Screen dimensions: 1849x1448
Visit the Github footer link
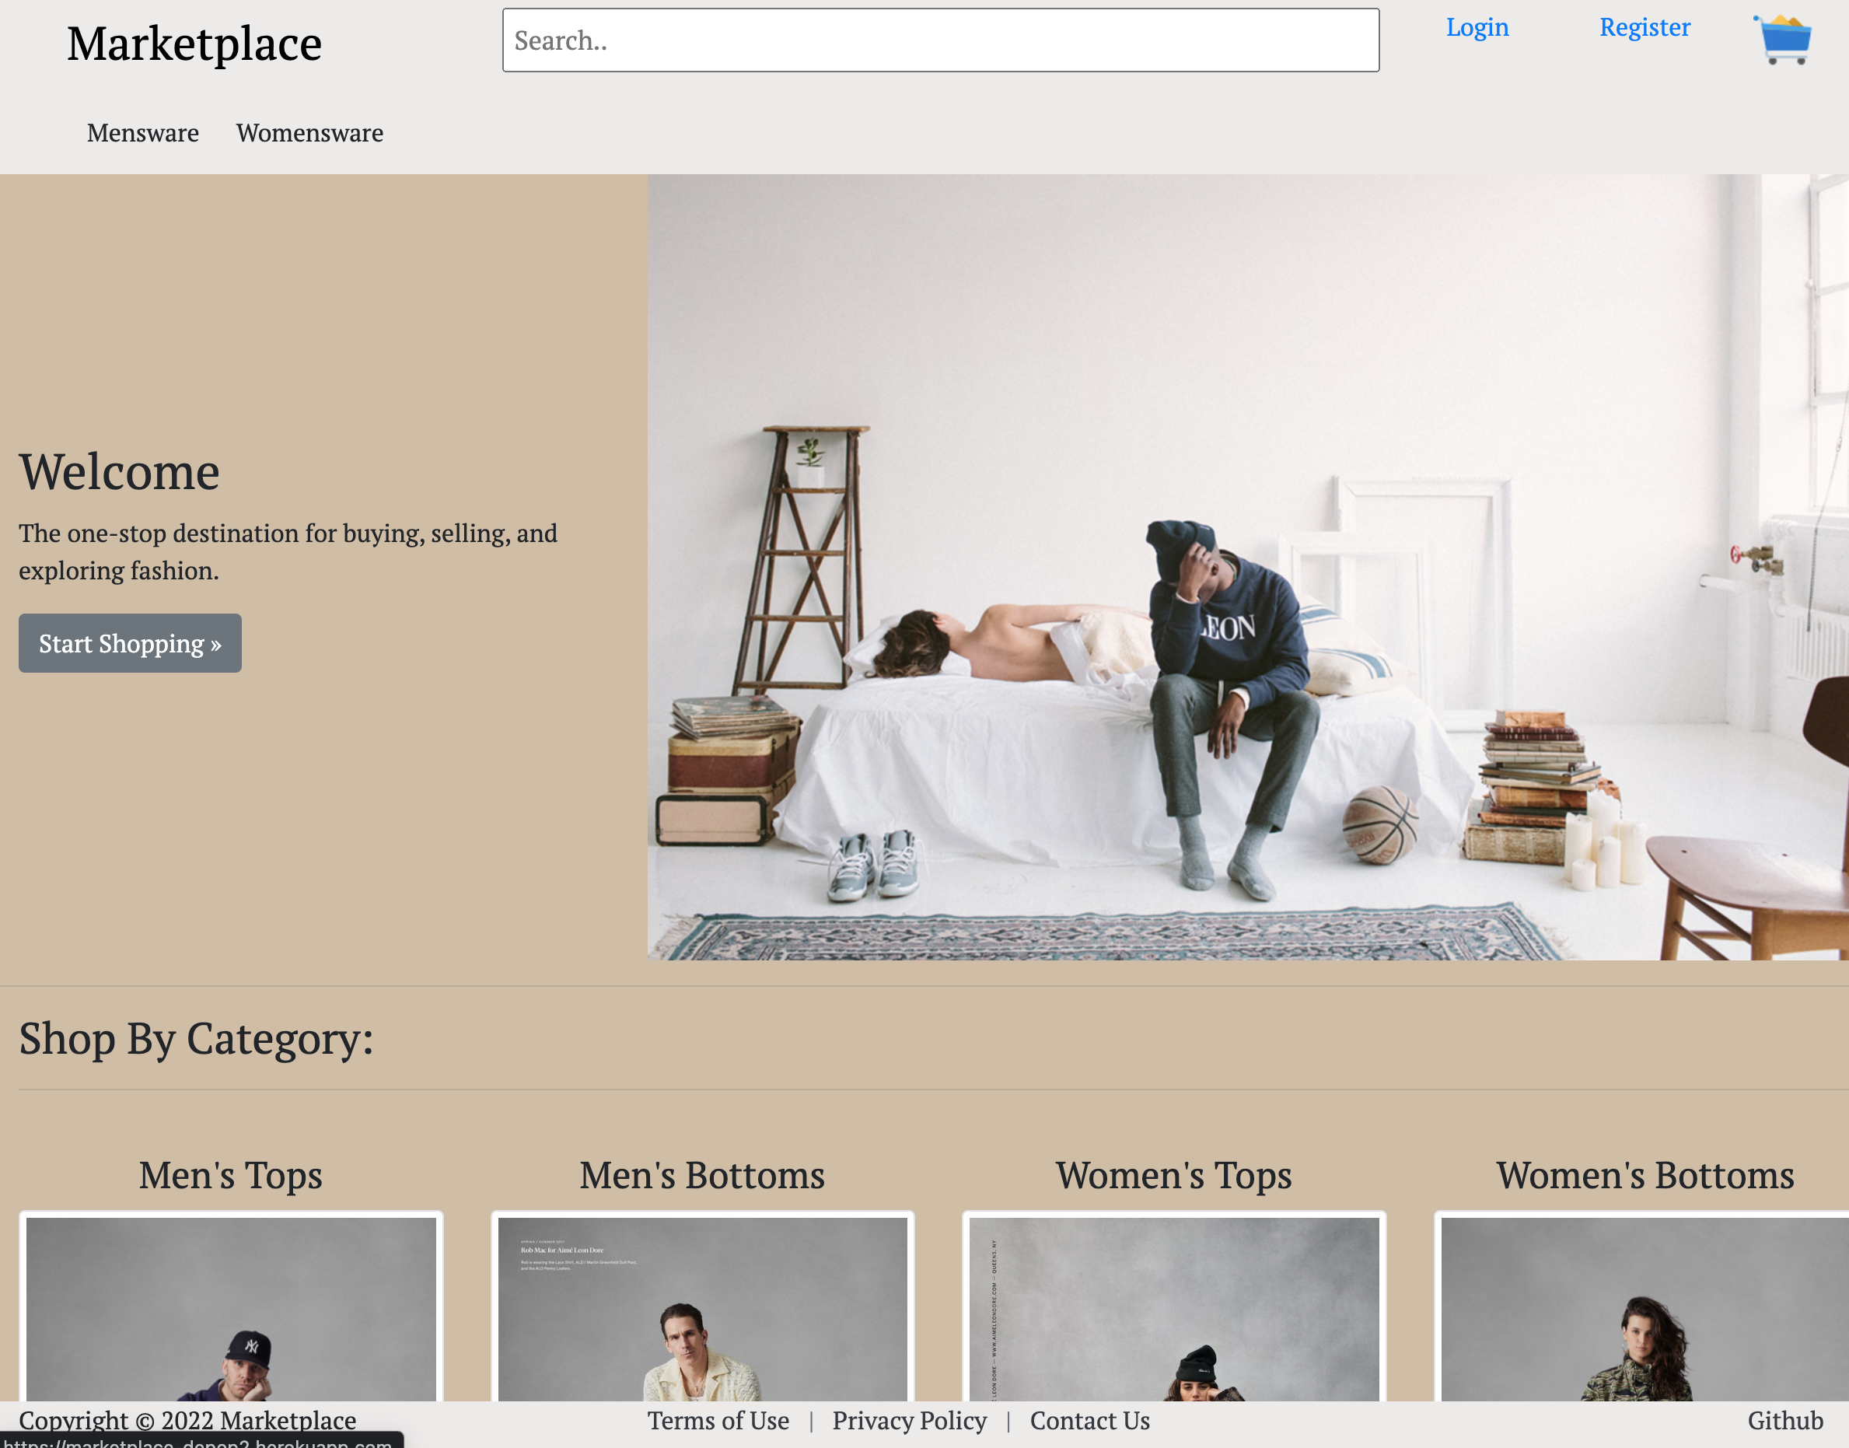(x=1784, y=1420)
